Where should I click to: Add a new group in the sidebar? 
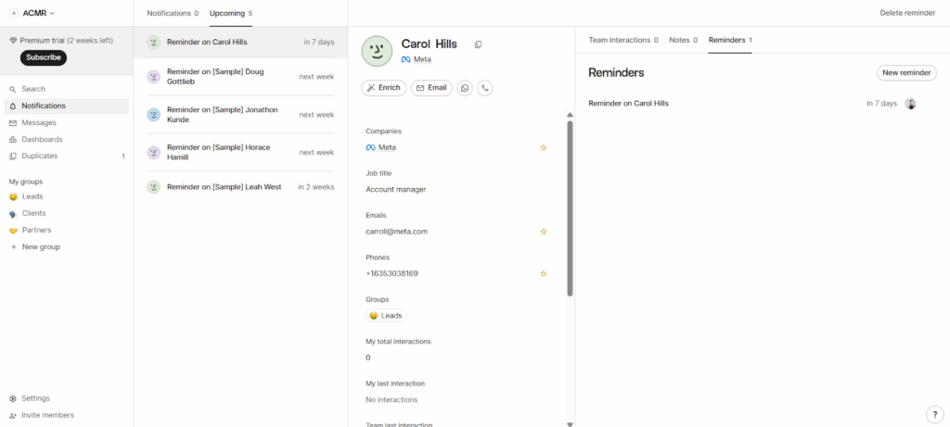tap(40, 246)
